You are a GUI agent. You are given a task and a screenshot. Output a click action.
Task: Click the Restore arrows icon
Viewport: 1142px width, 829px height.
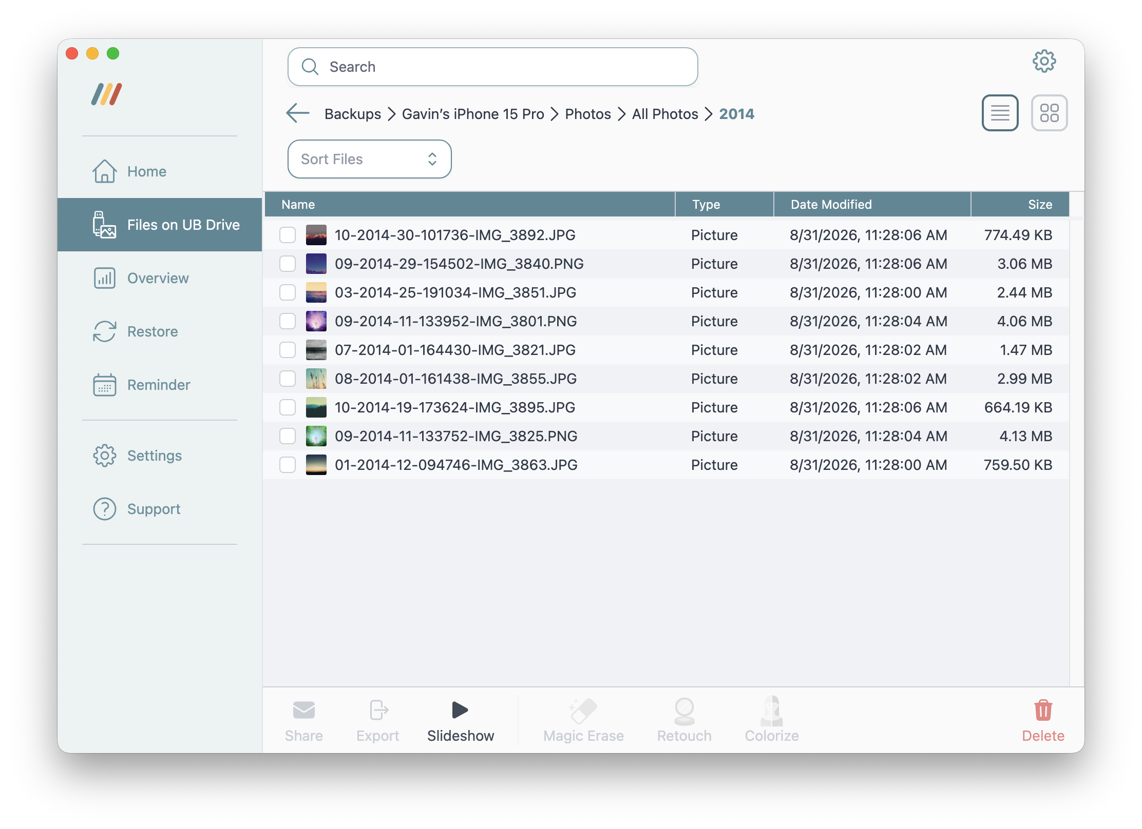tap(104, 331)
